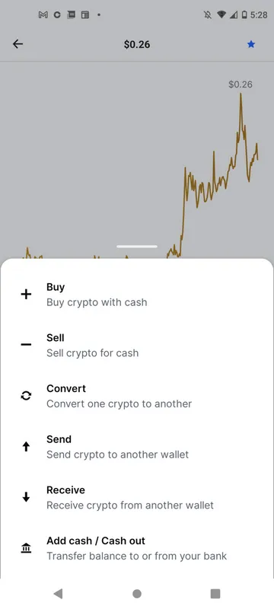Tap the bank building icon
The width and height of the screenshot is (274, 609).
coord(26,548)
